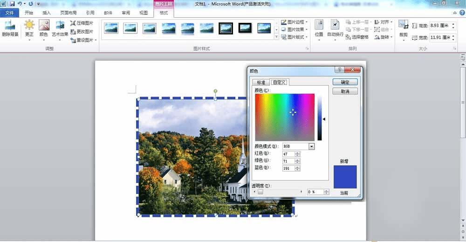The height and width of the screenshot is (242, 466).
Task: Switch to the Insert (插入) tab
Action: [x=47, y=13]
